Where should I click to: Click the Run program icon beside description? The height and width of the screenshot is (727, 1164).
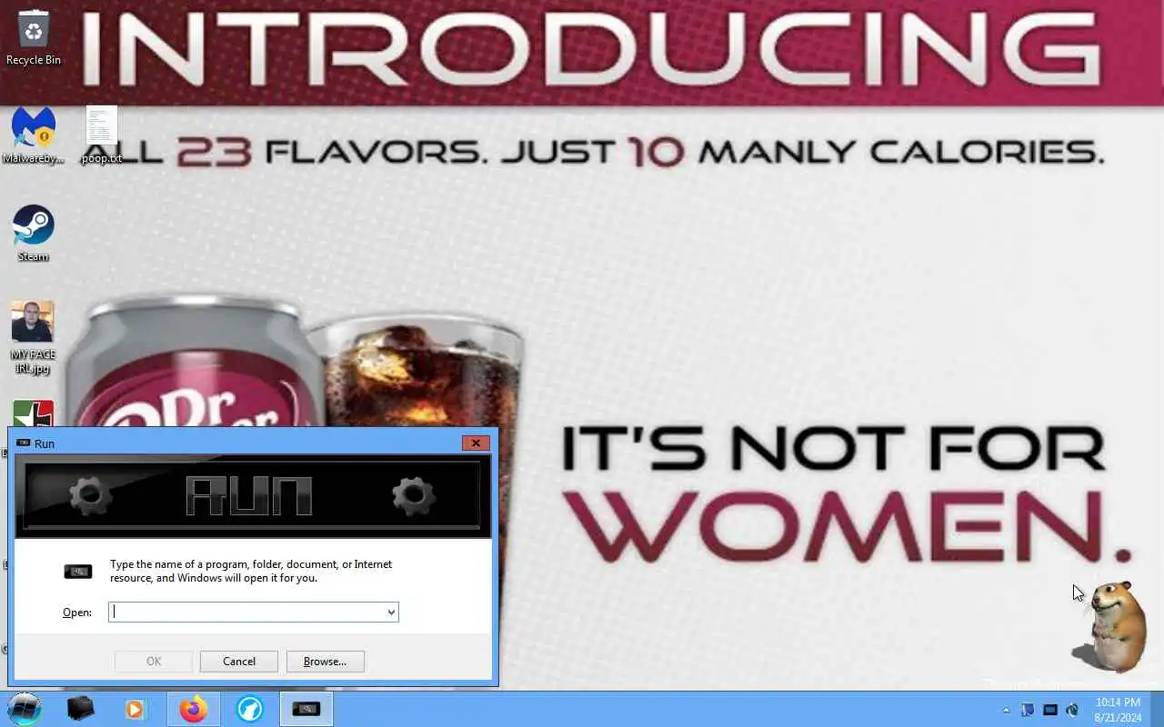(x=78, y=571)
